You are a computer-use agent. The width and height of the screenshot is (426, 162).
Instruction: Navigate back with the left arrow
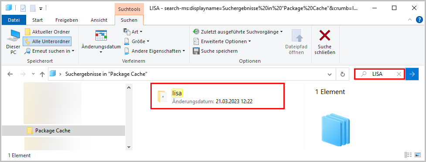tap(10, 74)
